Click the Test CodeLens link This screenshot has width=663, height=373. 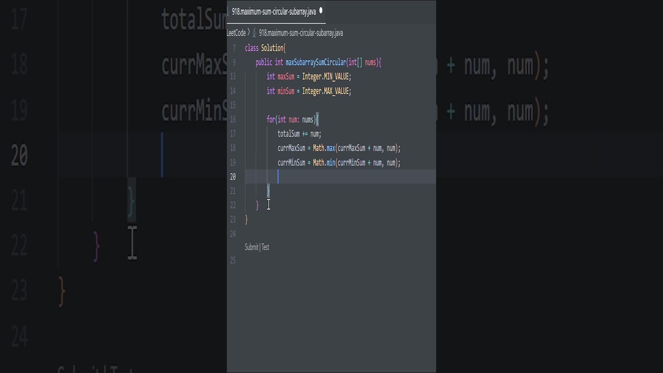[265, 247]
